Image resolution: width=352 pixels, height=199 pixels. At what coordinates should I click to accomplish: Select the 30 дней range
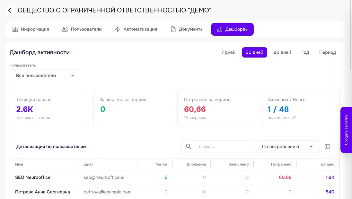tap(254, 52)
